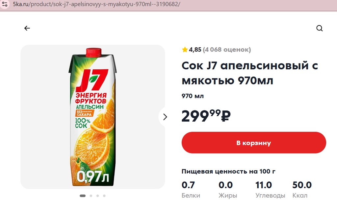The height and width of the screenshot is (210, 337).
Task: Select the first carousel indicator dot
Action: click(83, 196)
